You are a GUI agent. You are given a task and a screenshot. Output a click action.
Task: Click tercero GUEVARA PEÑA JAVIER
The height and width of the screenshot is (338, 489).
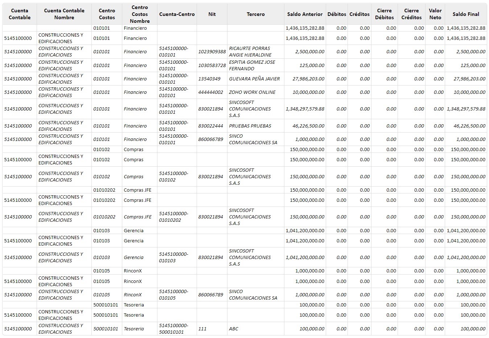point(254,79)
